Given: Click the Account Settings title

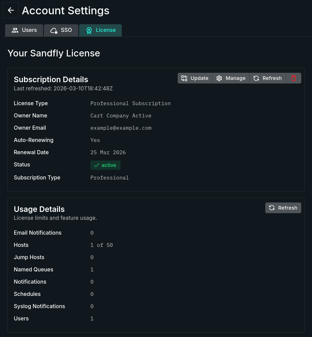Looking at the screenshot, I should click(x=66, y=10).
